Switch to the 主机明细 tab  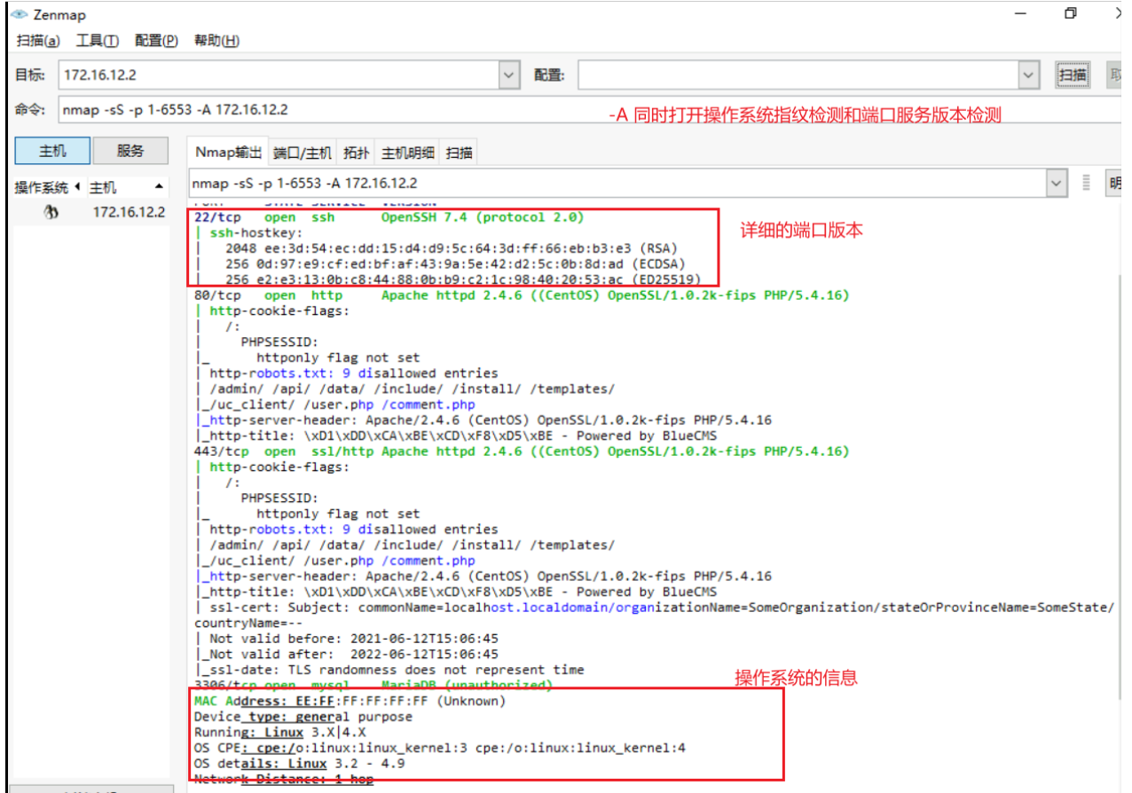408,153
